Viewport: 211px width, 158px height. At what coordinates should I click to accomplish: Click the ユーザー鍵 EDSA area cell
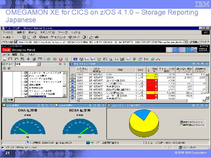tap(120, 96)
